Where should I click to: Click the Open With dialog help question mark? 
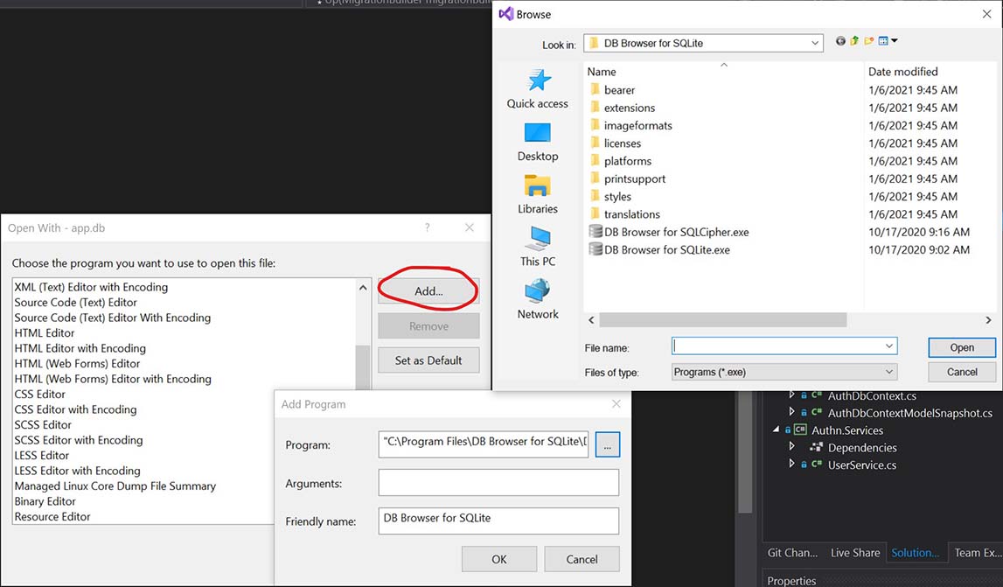tap(428, 227)
